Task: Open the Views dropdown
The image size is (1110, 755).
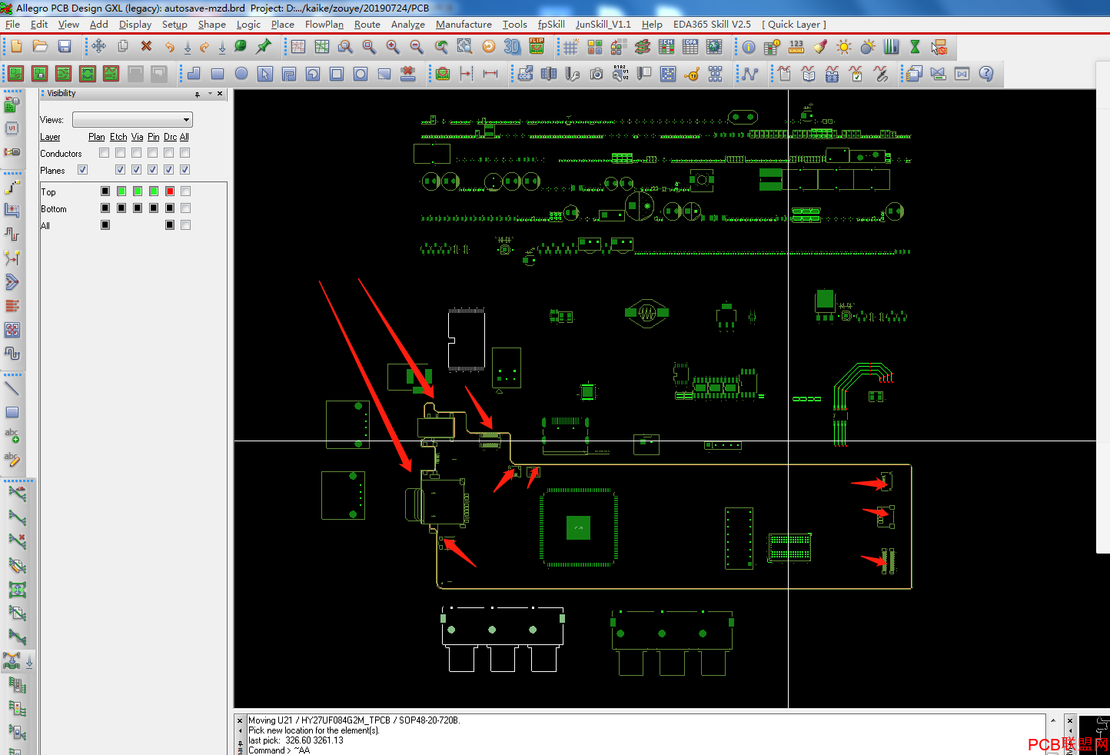Action: 132,120
